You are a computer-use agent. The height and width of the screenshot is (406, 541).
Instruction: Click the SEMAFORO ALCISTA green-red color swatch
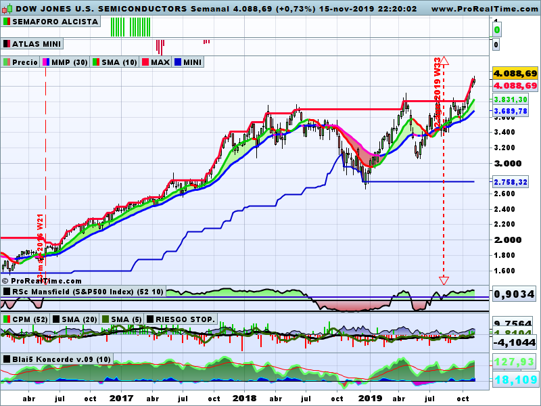click(7, 22)
